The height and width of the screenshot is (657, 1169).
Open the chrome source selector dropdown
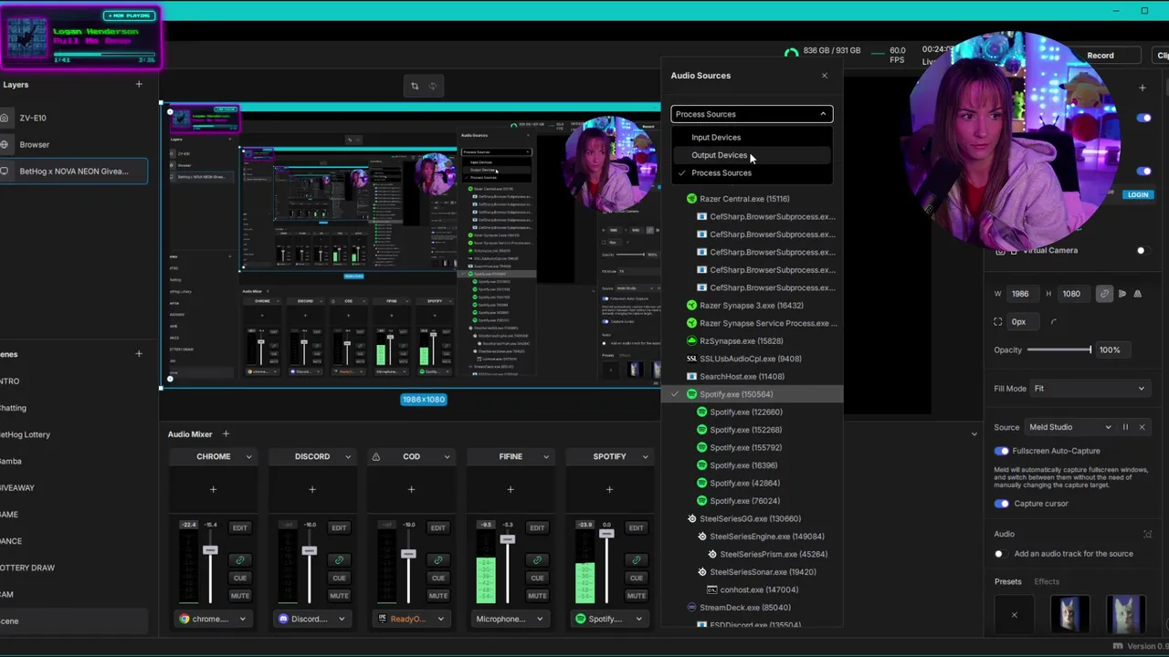pos(213,619)
